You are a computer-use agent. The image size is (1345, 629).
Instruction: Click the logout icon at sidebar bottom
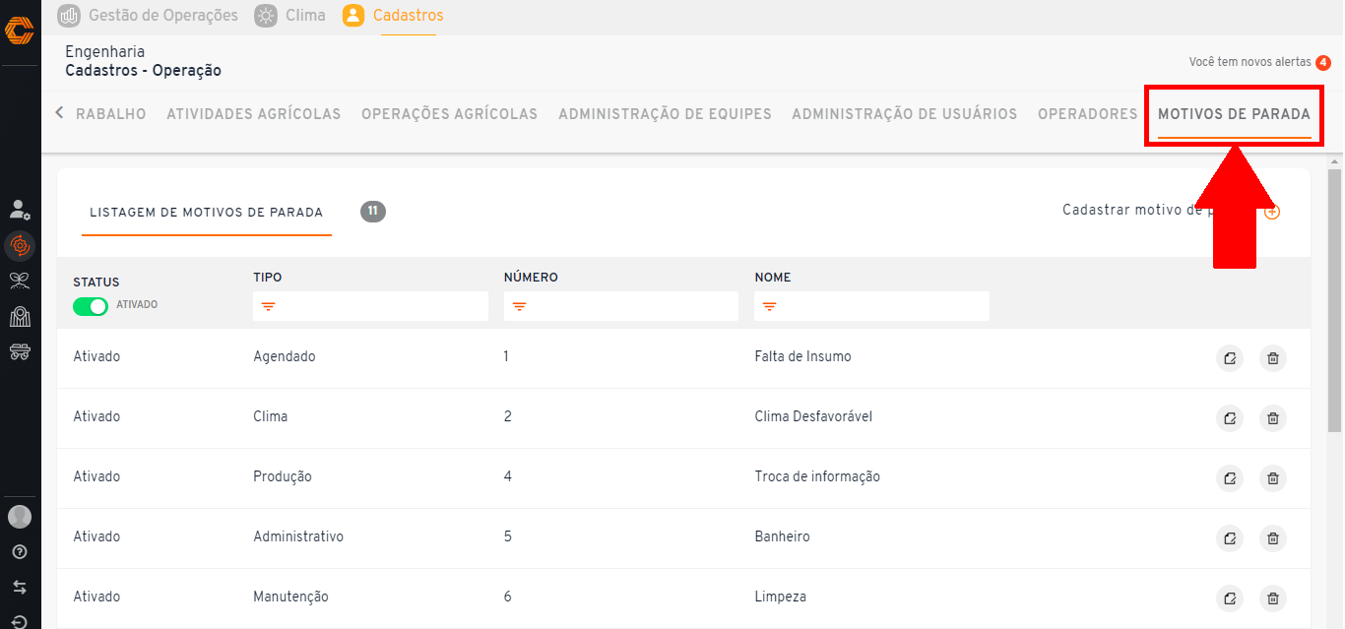coord(20,621)
